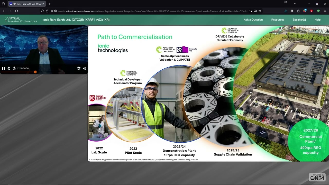
Task: Open Ask a Question panel
Action: pos(253,20)
